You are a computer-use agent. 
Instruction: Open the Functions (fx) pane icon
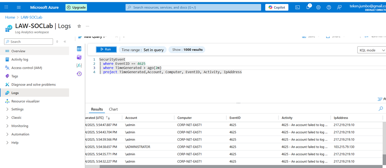(x=79, y=65)
